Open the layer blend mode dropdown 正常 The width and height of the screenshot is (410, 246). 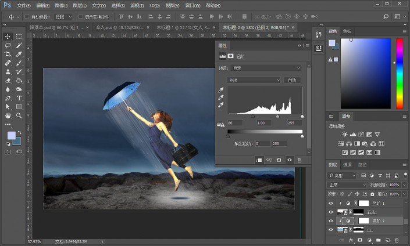point(347,184)
